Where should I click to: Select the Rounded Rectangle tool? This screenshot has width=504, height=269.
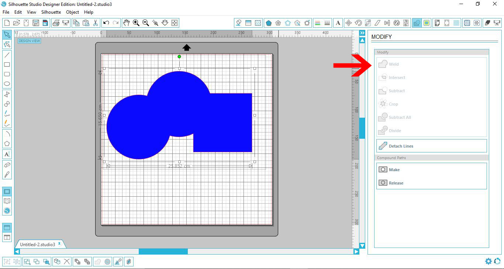[x=7, y=74]
